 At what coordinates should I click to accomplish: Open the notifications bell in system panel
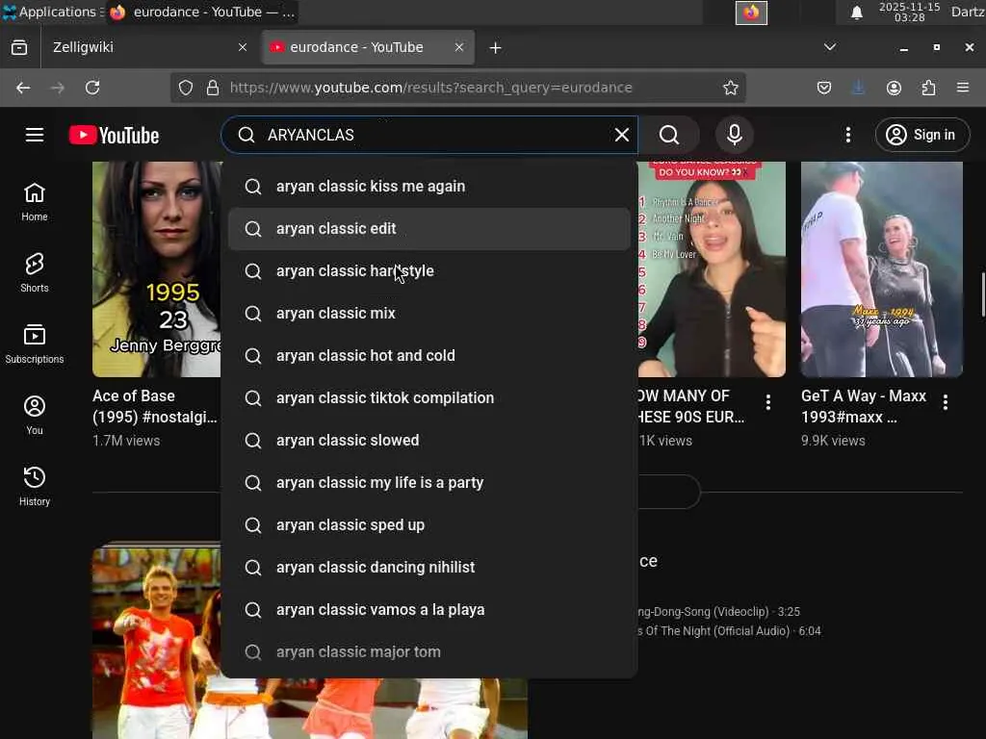pyautogui.click(x=856, y=13)
